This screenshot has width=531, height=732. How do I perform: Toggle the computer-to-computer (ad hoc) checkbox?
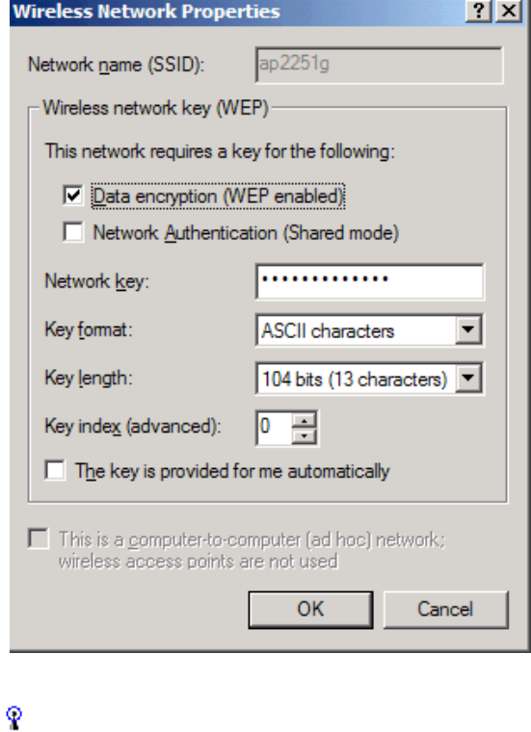click(39, 538)
